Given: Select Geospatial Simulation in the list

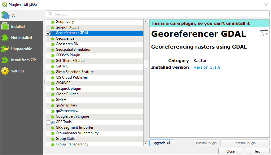Looking at the screenshot, I should tap(95, 50).
